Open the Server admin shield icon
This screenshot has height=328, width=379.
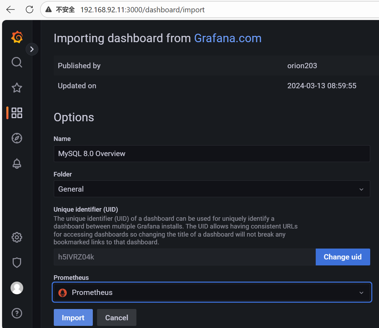coord(17,263)
